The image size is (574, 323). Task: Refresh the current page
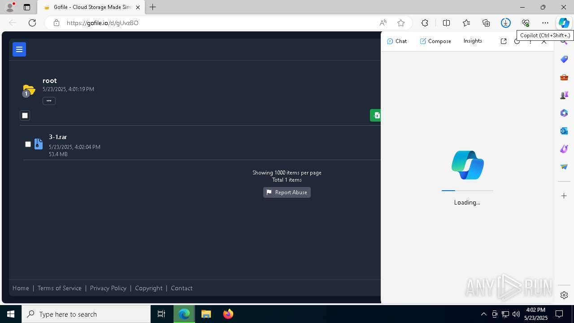coord(32,23)
